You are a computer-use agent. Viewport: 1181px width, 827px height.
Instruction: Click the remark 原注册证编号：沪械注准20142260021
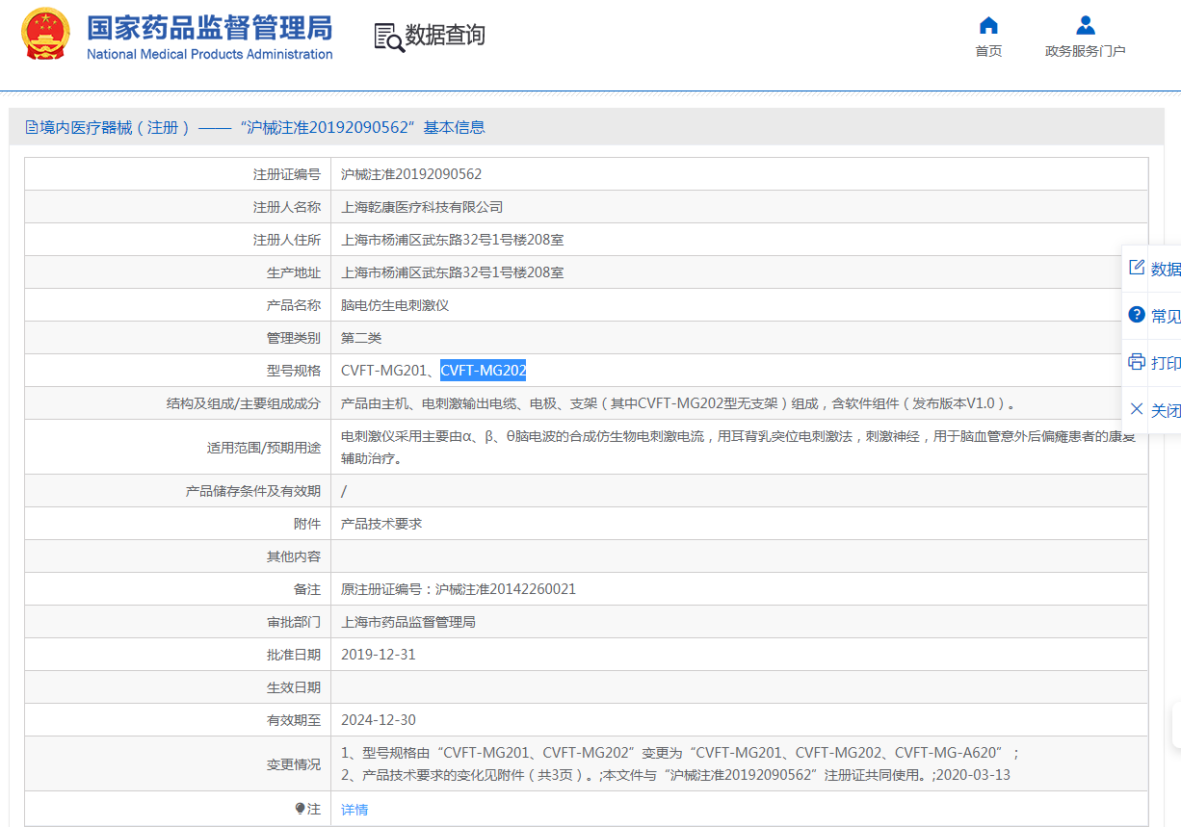click(459, 589)
